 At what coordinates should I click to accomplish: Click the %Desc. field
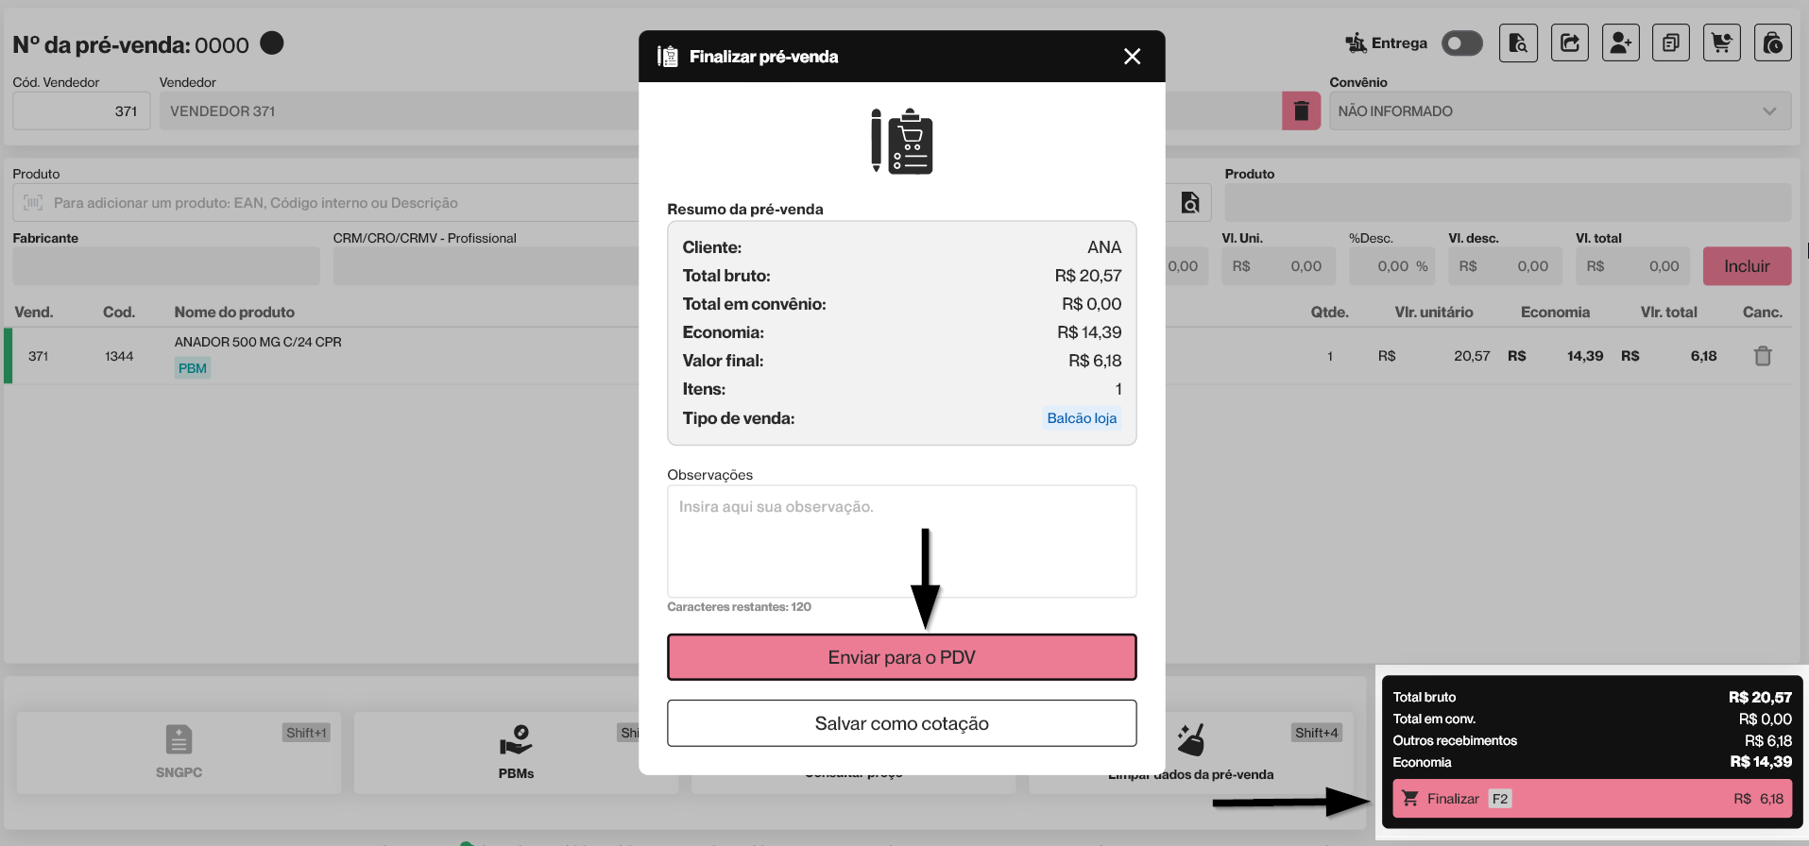(1391, 266)
